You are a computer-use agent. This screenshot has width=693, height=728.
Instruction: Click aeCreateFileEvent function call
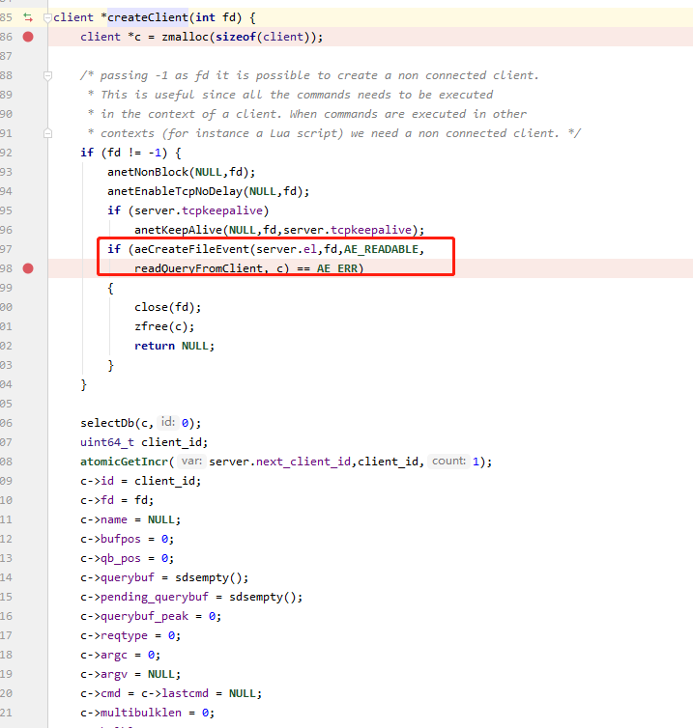(191, 249)
